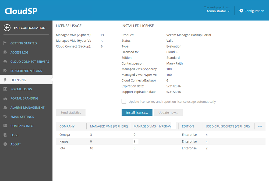Click Iota's vSphere VMs value 10

[91, 148]
